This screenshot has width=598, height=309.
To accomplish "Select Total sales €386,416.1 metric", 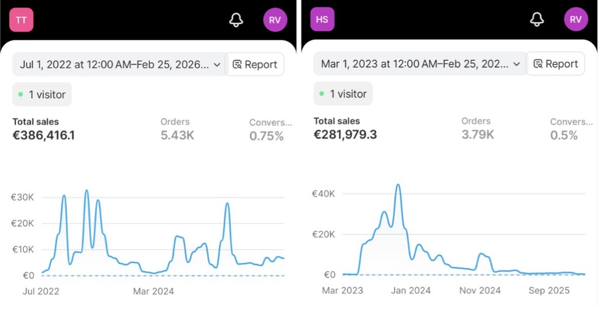I will coord(44,129).
